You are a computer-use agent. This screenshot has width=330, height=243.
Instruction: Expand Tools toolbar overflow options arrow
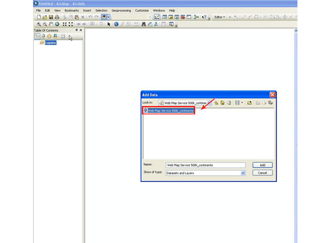pyautogui.click(x=176, y=26)
